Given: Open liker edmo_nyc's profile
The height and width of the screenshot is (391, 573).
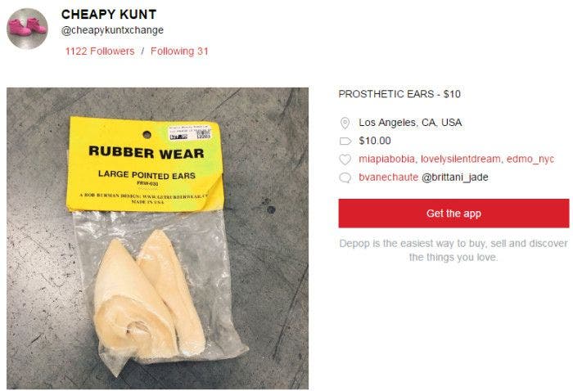Looking at the screenshot, I should (530, 159).
